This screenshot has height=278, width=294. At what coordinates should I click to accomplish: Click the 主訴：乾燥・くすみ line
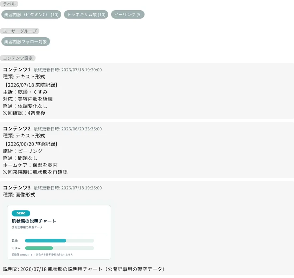click(25, 92)
